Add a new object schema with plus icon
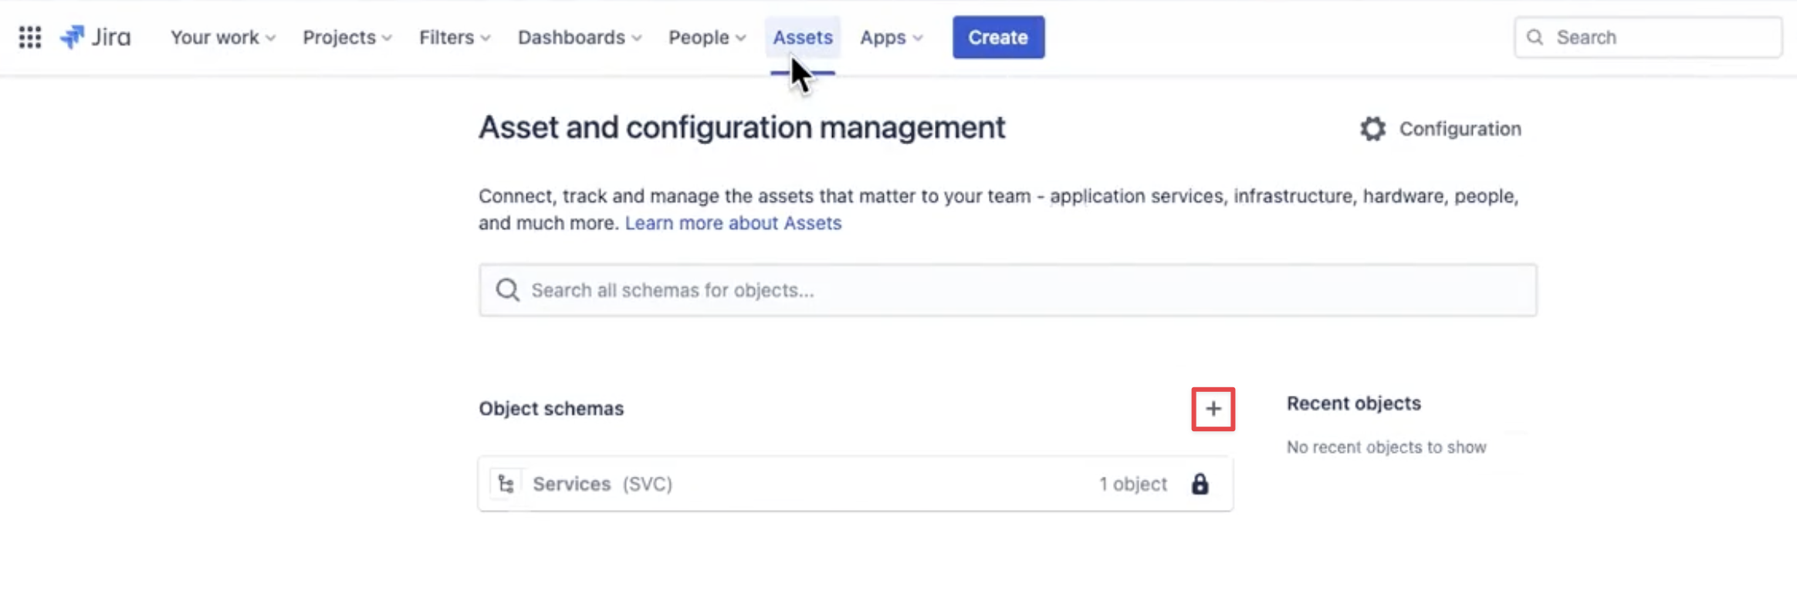Screen dimensions: 1797x594 point(1213,409)
